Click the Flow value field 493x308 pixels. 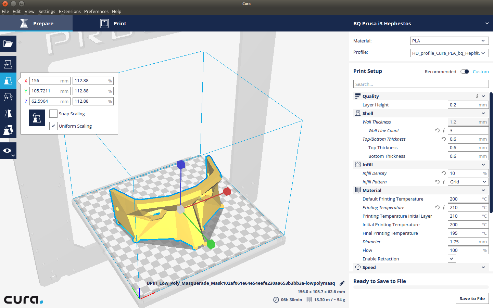click(x=468, y=250)
